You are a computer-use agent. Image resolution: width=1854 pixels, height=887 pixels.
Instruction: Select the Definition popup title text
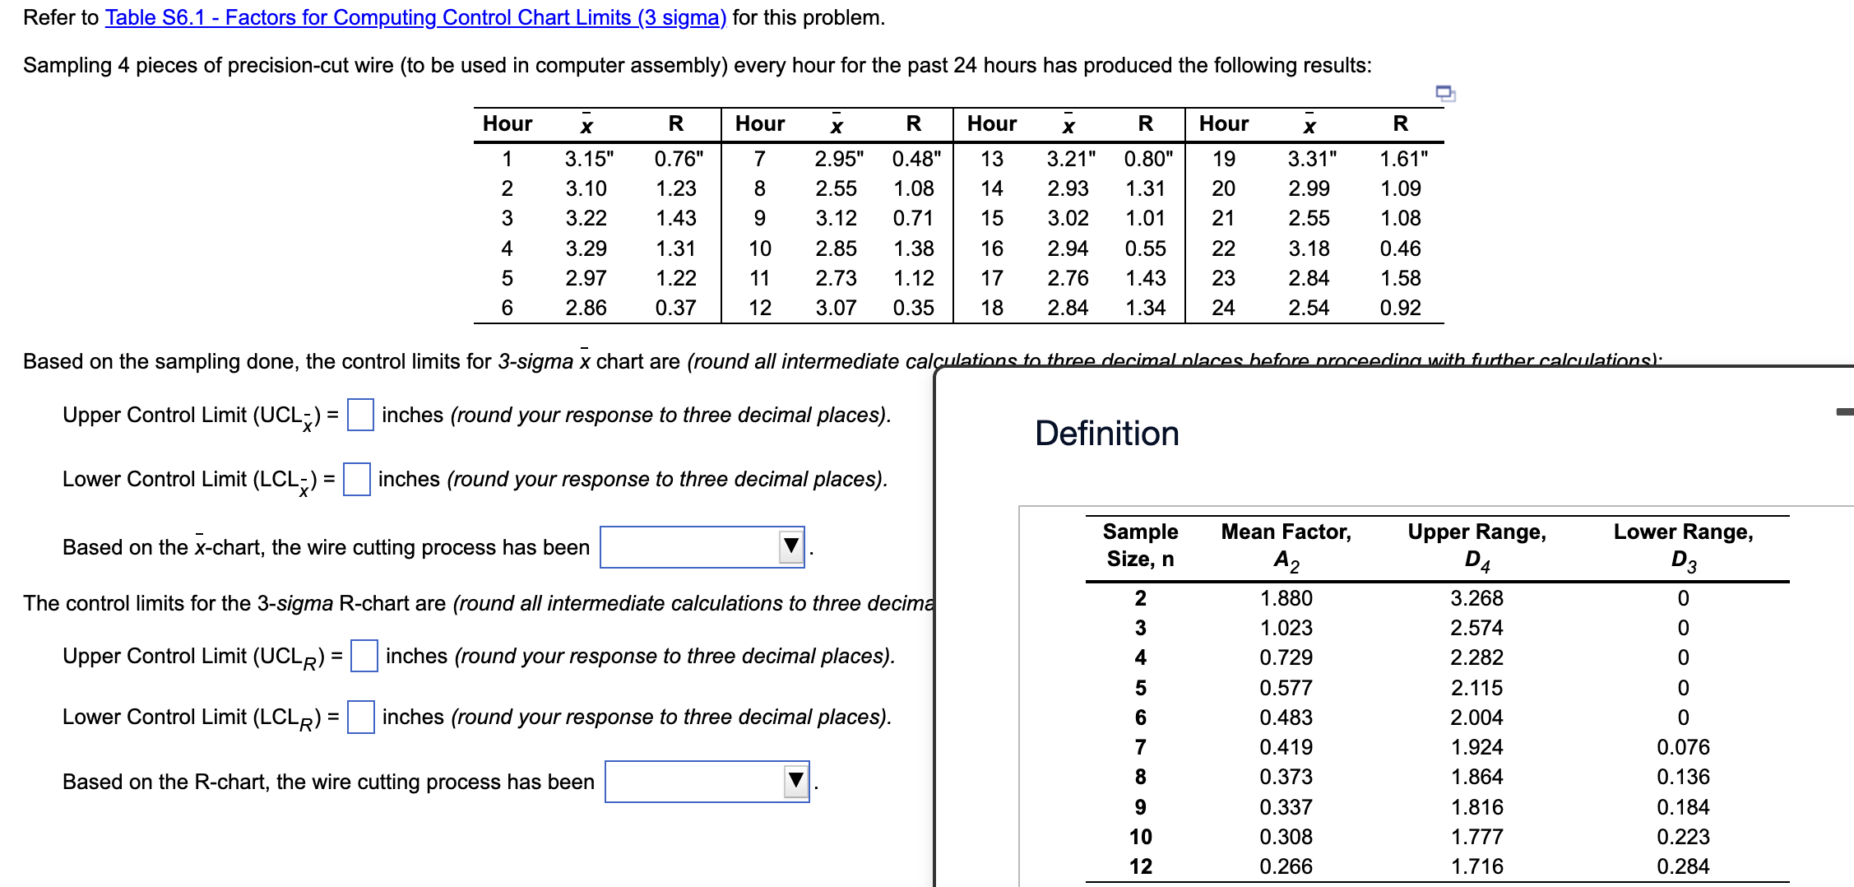point(1108,434)
